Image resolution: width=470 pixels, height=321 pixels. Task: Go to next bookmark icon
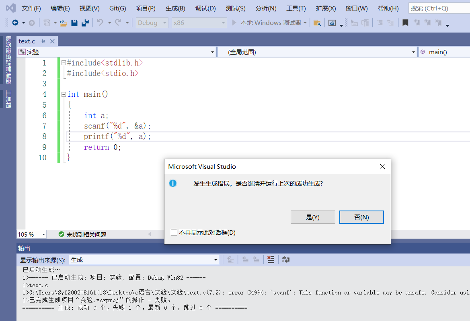pos(427,23)
